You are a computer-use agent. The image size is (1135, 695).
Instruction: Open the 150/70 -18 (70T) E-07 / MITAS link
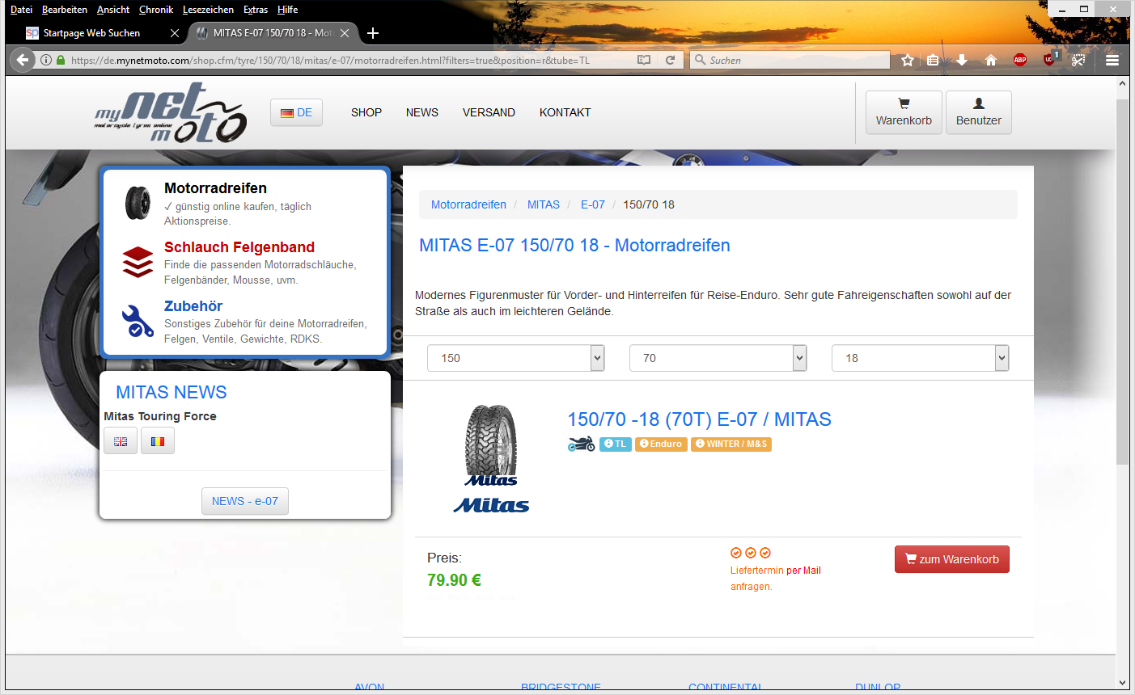click(x=700, y=419)
